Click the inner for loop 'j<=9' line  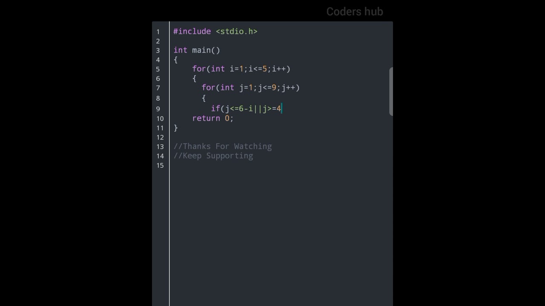250,88
